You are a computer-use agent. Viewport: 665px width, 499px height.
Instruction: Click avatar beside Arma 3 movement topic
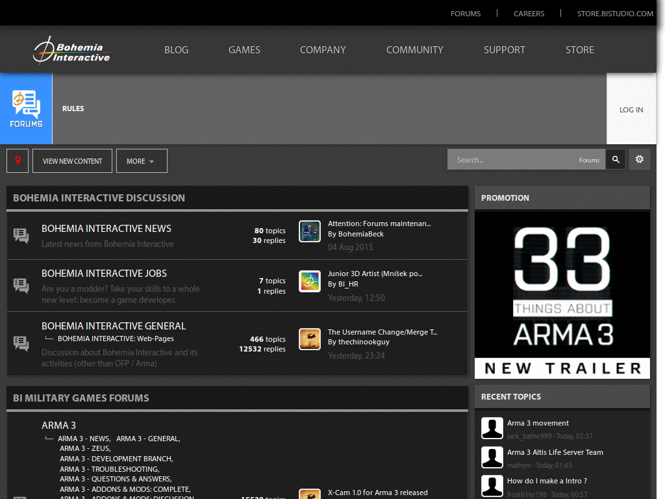(x=492, y=428)
